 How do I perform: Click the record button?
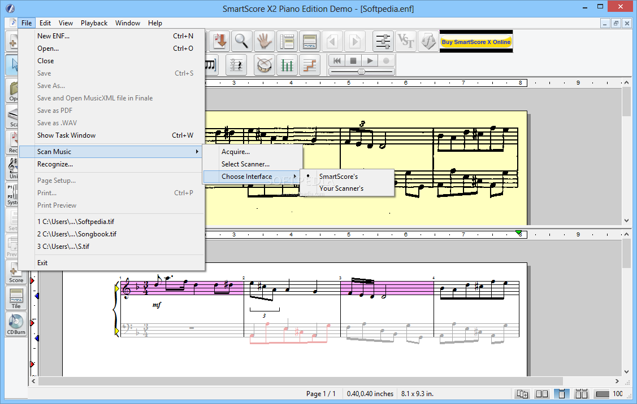click(x=386, y=61)
